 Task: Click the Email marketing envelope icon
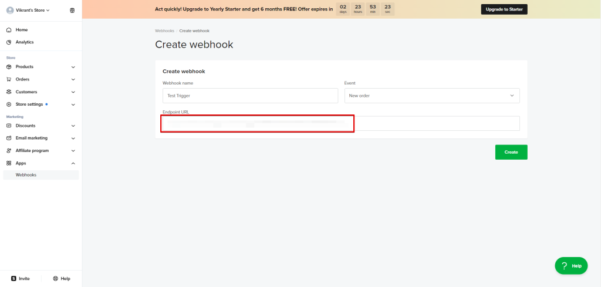[x=9, y=138]
